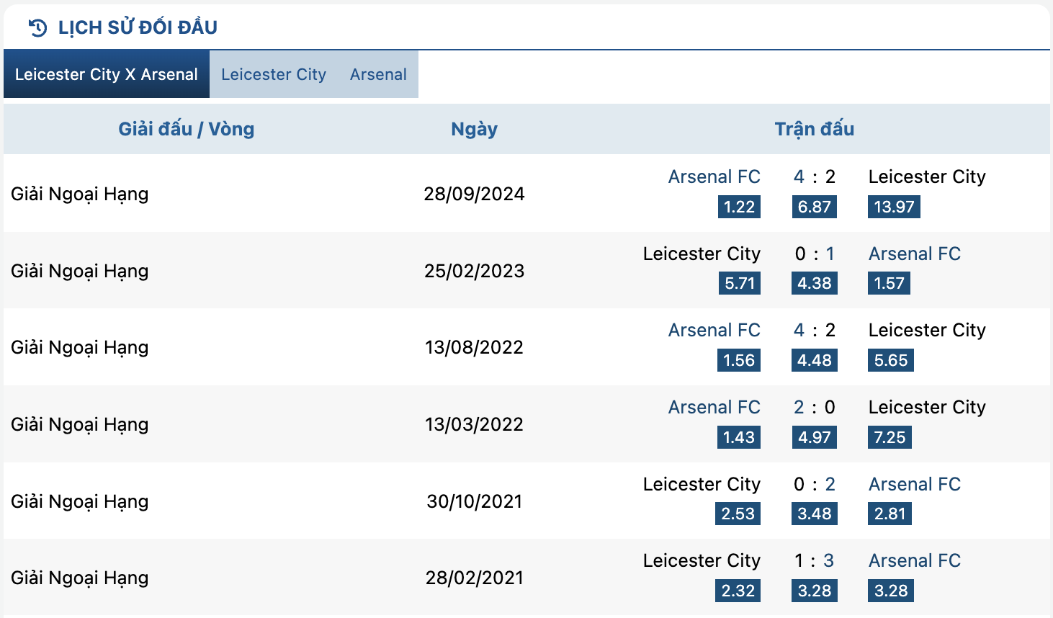1053x618 pixels.
Task: Click the Giải đấu / Vòng column header
Action: [x=186, y=129]
